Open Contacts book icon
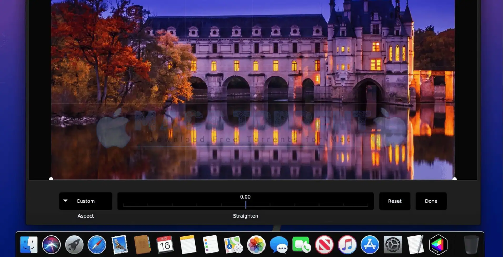Image resolution: width=503 pixels, height=257 pixels. pyautogui.click(x=142, y=245)
